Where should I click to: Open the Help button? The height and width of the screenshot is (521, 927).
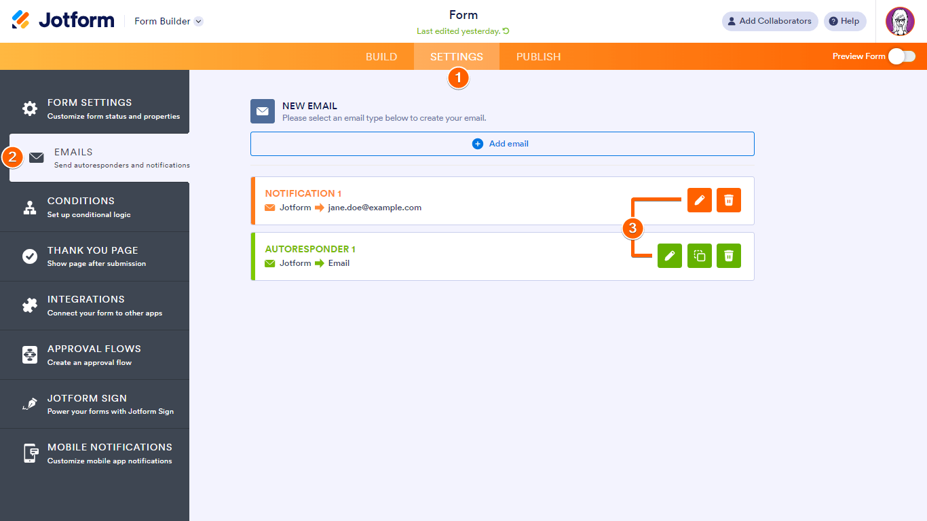point(845,21)
